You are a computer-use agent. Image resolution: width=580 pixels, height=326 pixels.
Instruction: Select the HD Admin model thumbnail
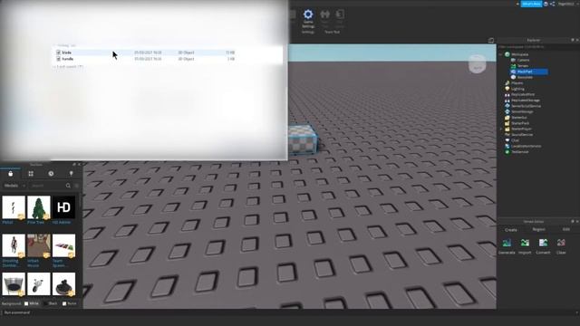coord(63,207)
